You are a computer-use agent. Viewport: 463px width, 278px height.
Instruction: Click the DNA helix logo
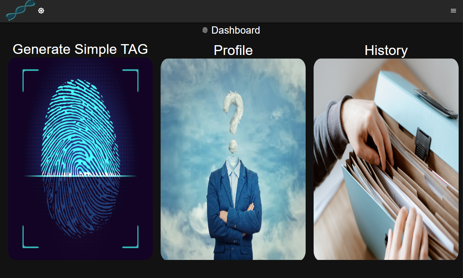coord(21,10)
